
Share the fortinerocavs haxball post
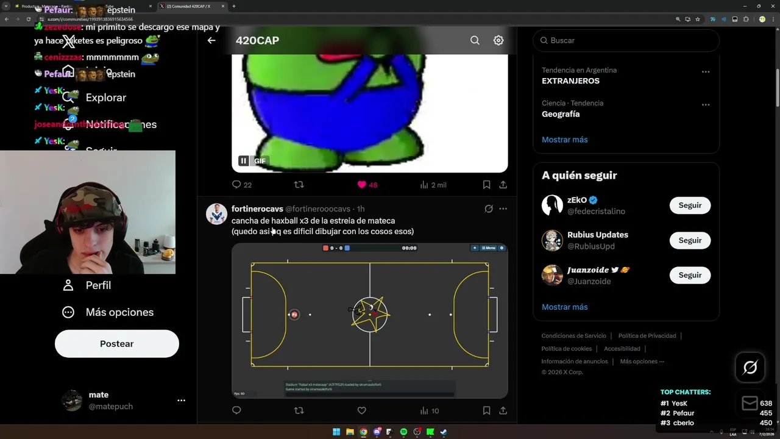pos(503,411)
